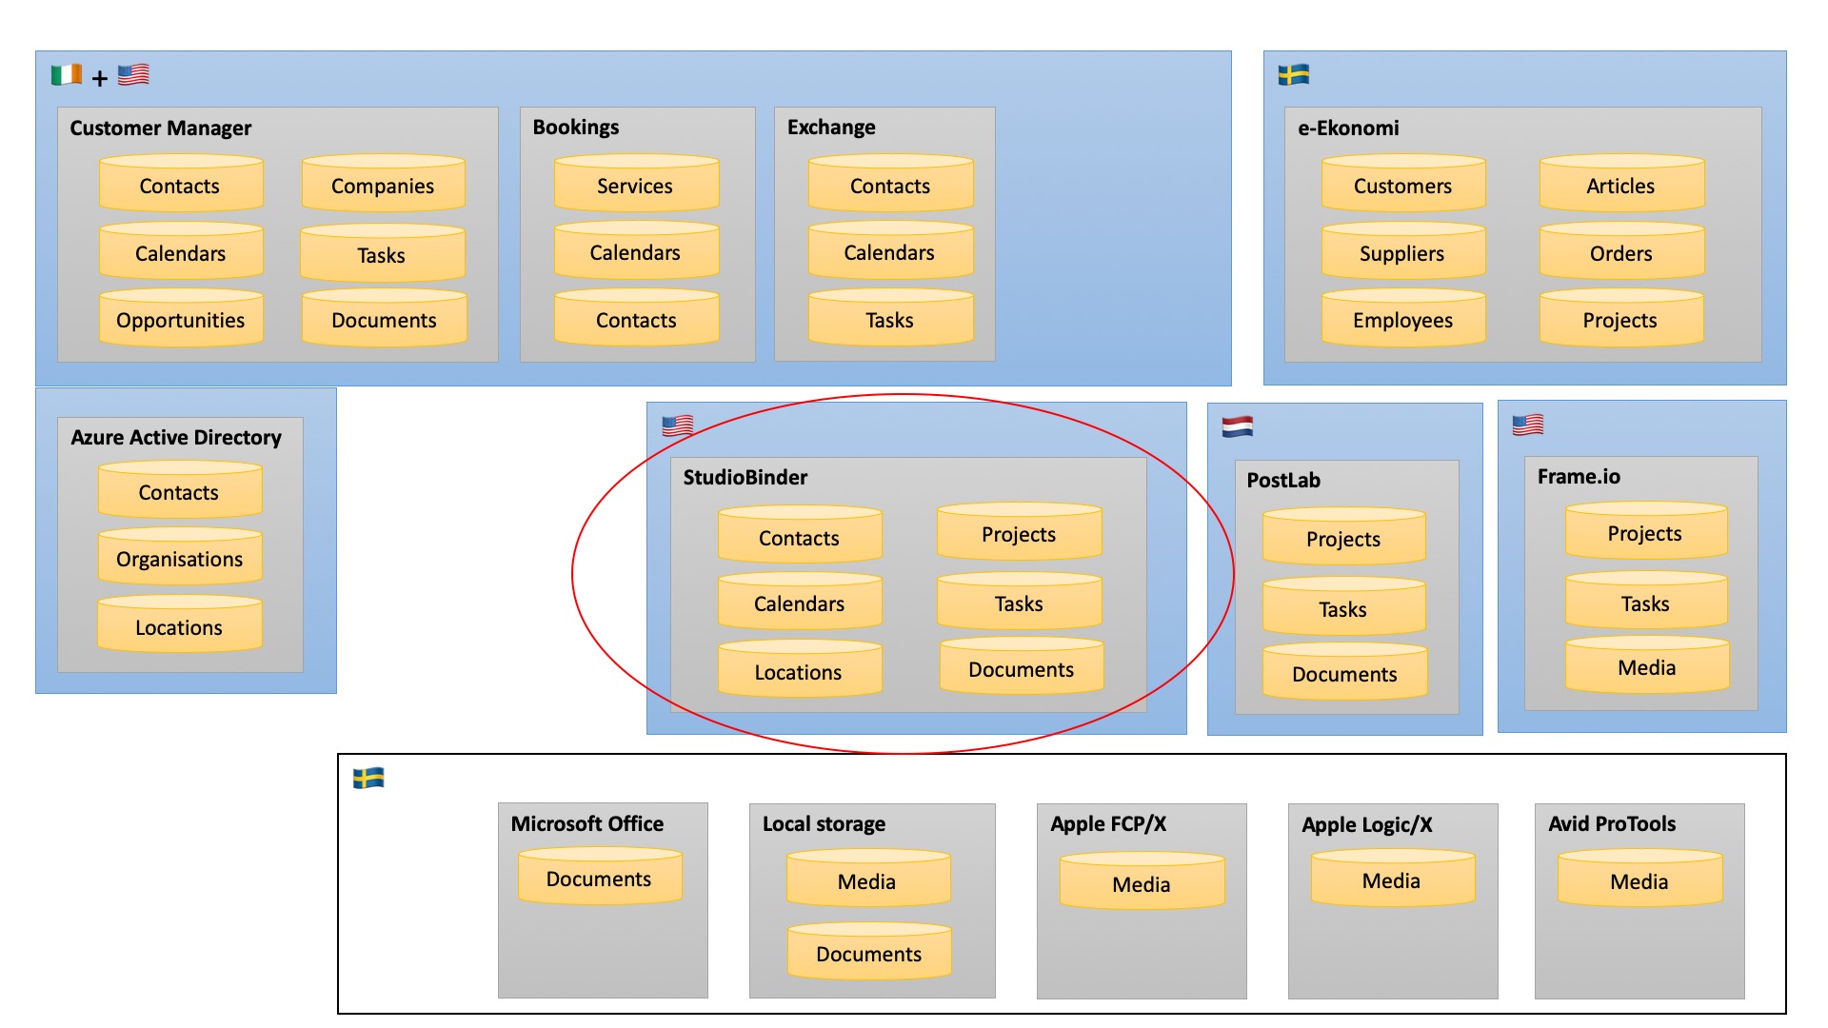This screenshot has height=1028, width=1828.
Task: Select the Articles cylinder in e-Ekonomi
Action: (1622, 183)
